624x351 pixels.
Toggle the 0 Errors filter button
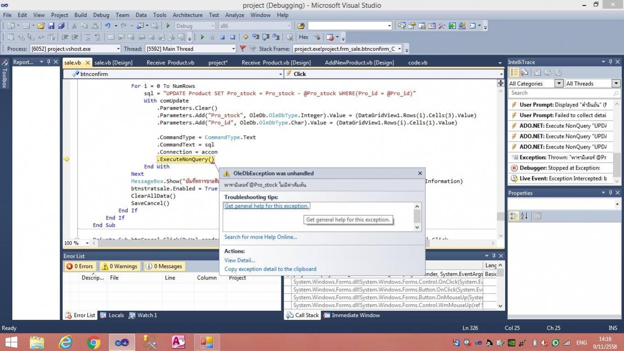point(79,266)
